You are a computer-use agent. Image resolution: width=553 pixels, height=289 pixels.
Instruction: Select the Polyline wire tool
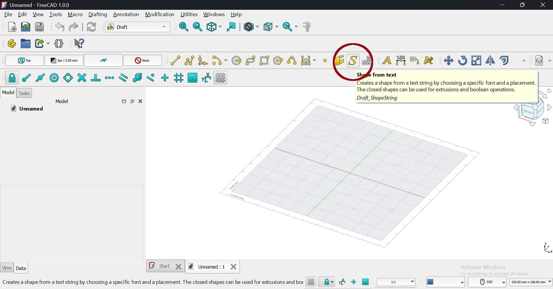pyautogui.click(x=189, y=60)
